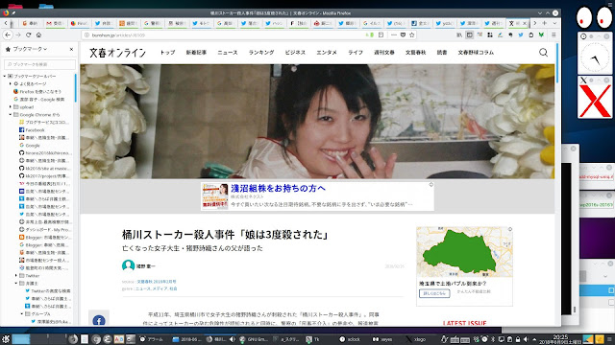Click the Saitama map ad thumbnail
Image resolution: width=615 pixels, height=345 pixels.
(x=464, y=252)
